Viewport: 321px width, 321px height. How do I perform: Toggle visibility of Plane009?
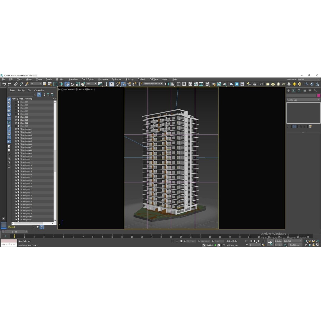tap(16, 117)
